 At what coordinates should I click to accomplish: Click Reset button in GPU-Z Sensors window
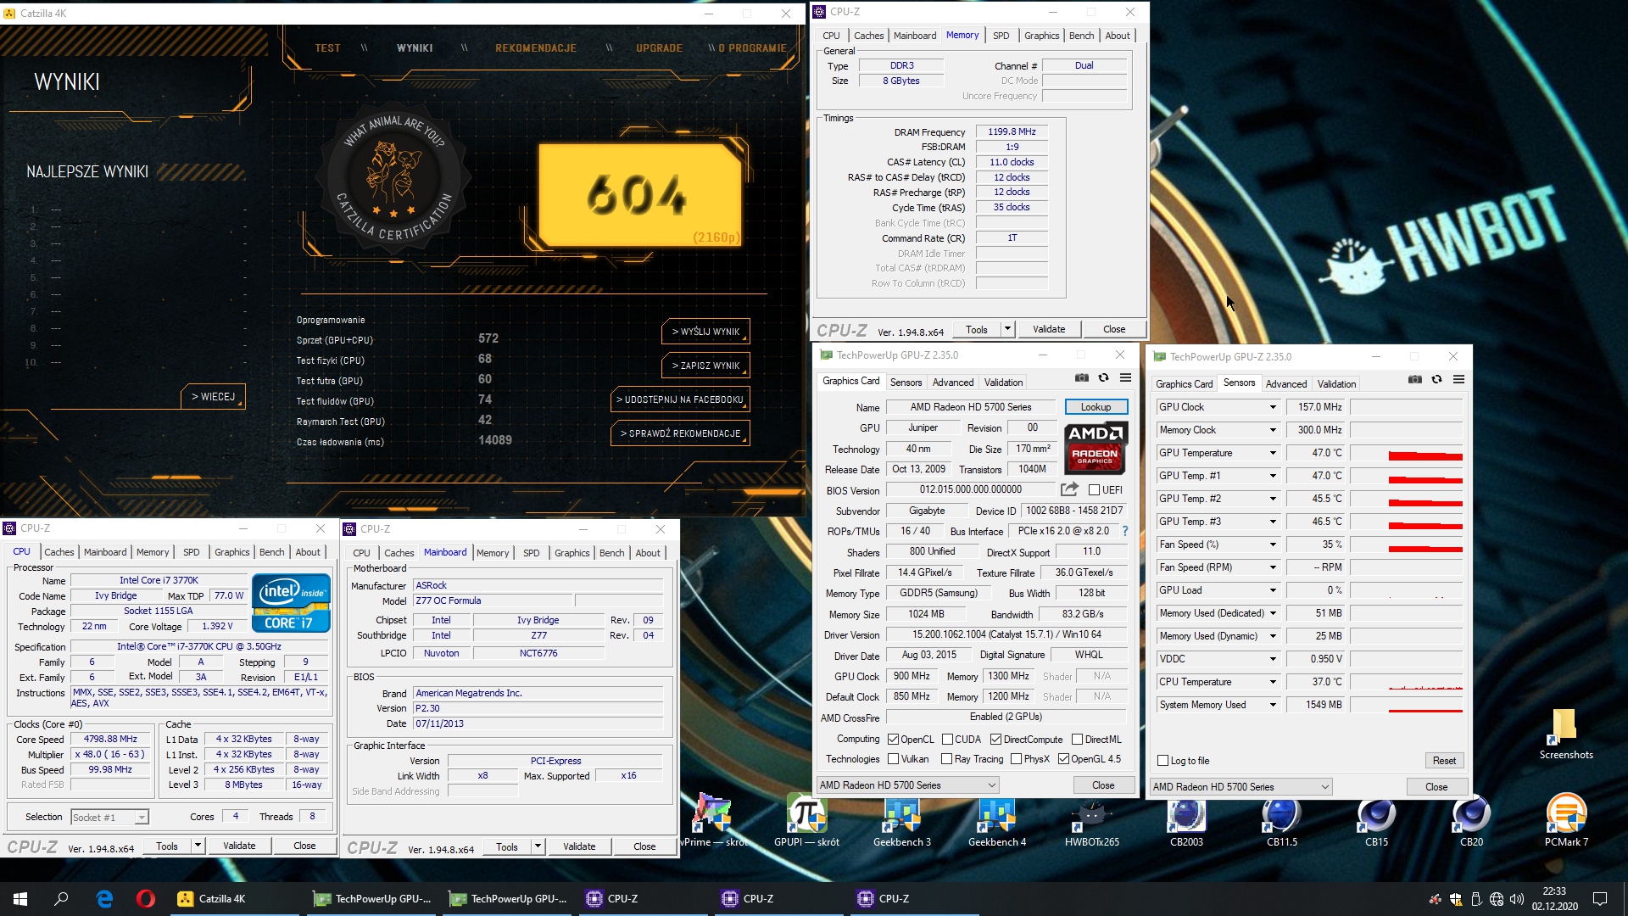point(1444,761)
